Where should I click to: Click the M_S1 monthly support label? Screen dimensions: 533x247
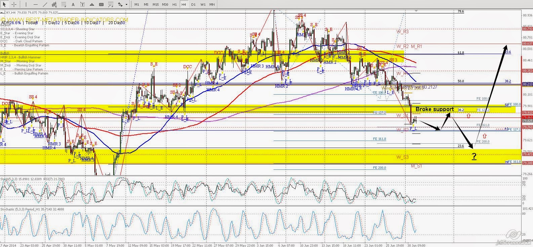click(x=416, y=166)
